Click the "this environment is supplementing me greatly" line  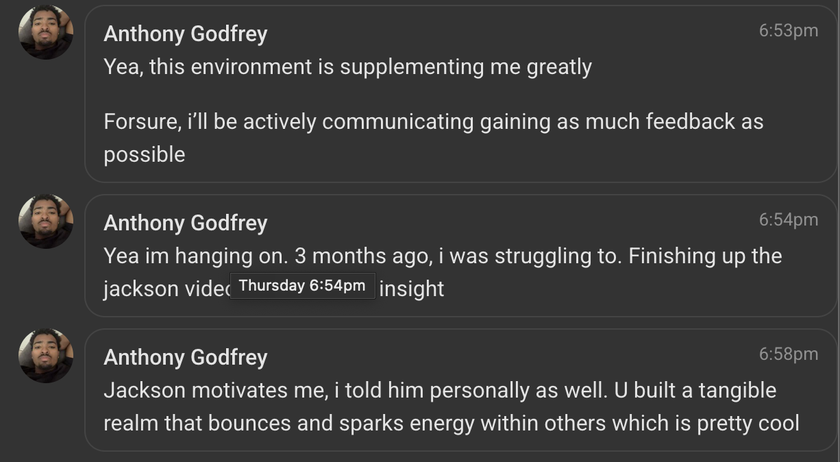pos(347,66)
